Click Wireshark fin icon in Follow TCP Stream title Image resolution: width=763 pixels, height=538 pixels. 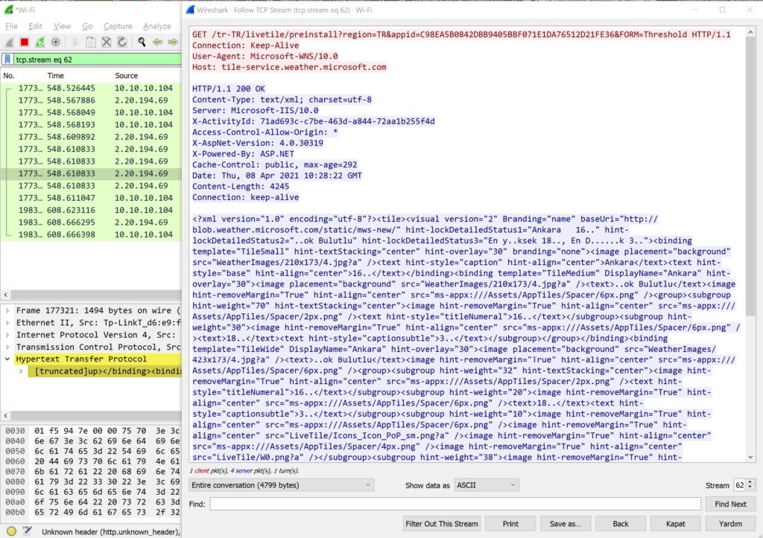coord(190,10)
